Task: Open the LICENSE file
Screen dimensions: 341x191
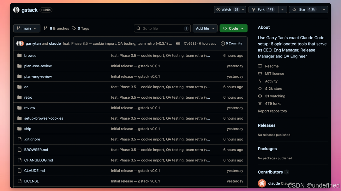Action: [32, 181]
